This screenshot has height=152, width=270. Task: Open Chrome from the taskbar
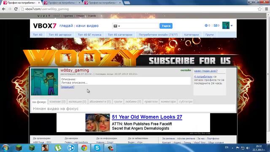(84, 148)
